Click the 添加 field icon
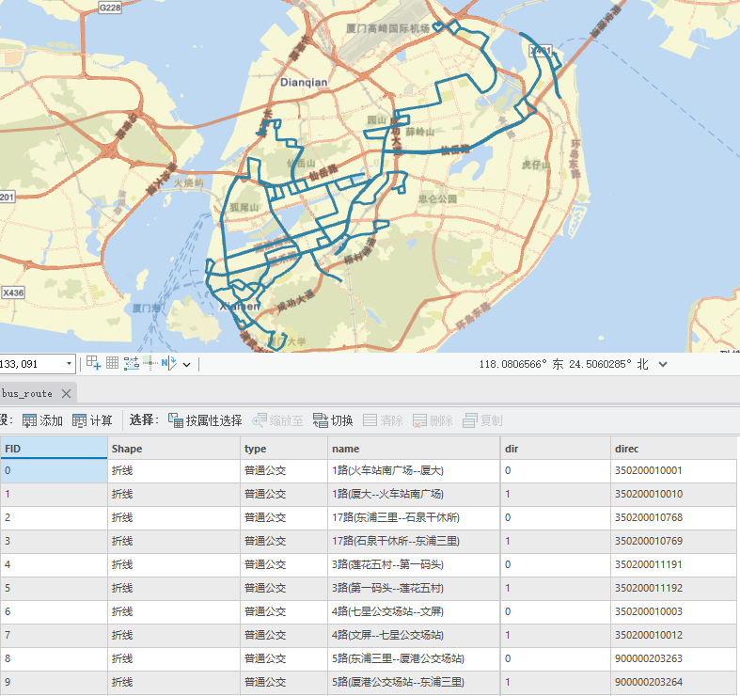Viewport: 740px width, 696px height. [x=29, y=420]
